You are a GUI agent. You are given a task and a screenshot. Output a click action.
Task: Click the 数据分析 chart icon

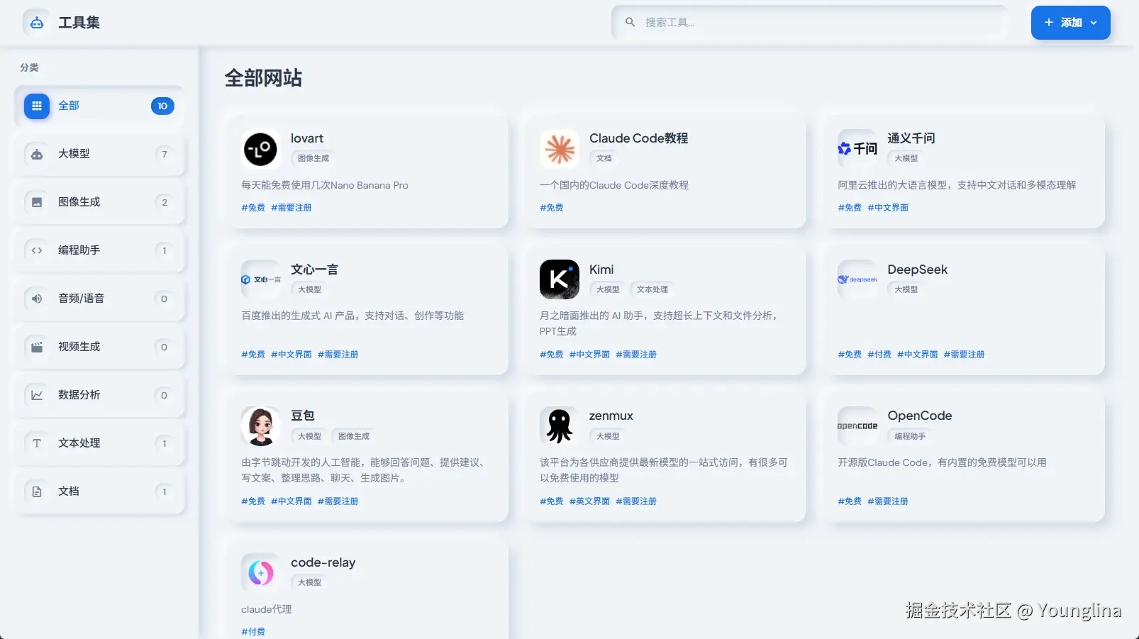[x=37, y=395]
